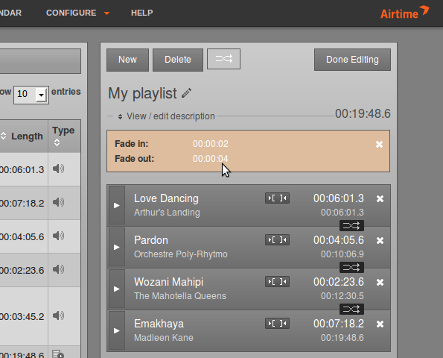Viewport: 443px width, 358px height.
Task: Expand View / edit description section
Action: tap(167, 116)
